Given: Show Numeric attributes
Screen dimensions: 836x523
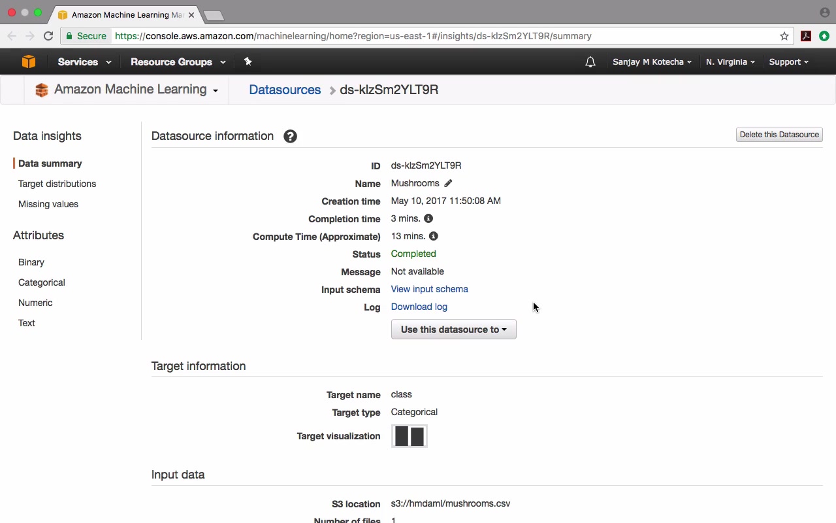Looking at the screenshot, I should pos(35,303).
